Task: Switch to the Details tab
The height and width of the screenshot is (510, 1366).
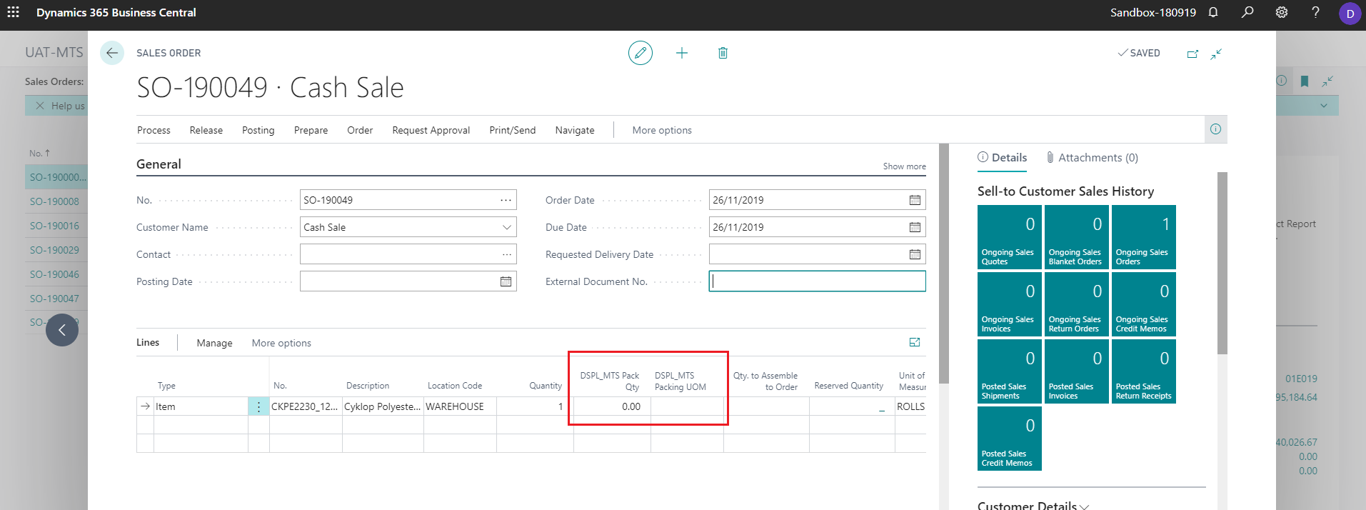Action: coord(1003,157)
